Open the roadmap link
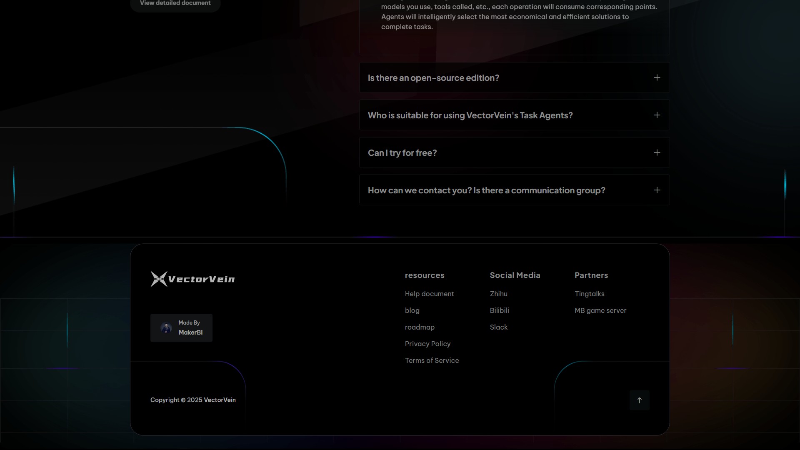This screenshot has width=800, height=450. pyautogui.click(x=420, y=327)
